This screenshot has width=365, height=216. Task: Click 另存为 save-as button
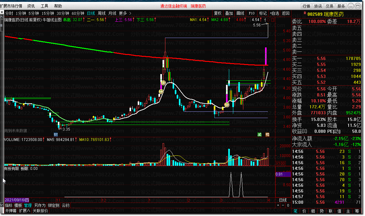coord(40,205)
